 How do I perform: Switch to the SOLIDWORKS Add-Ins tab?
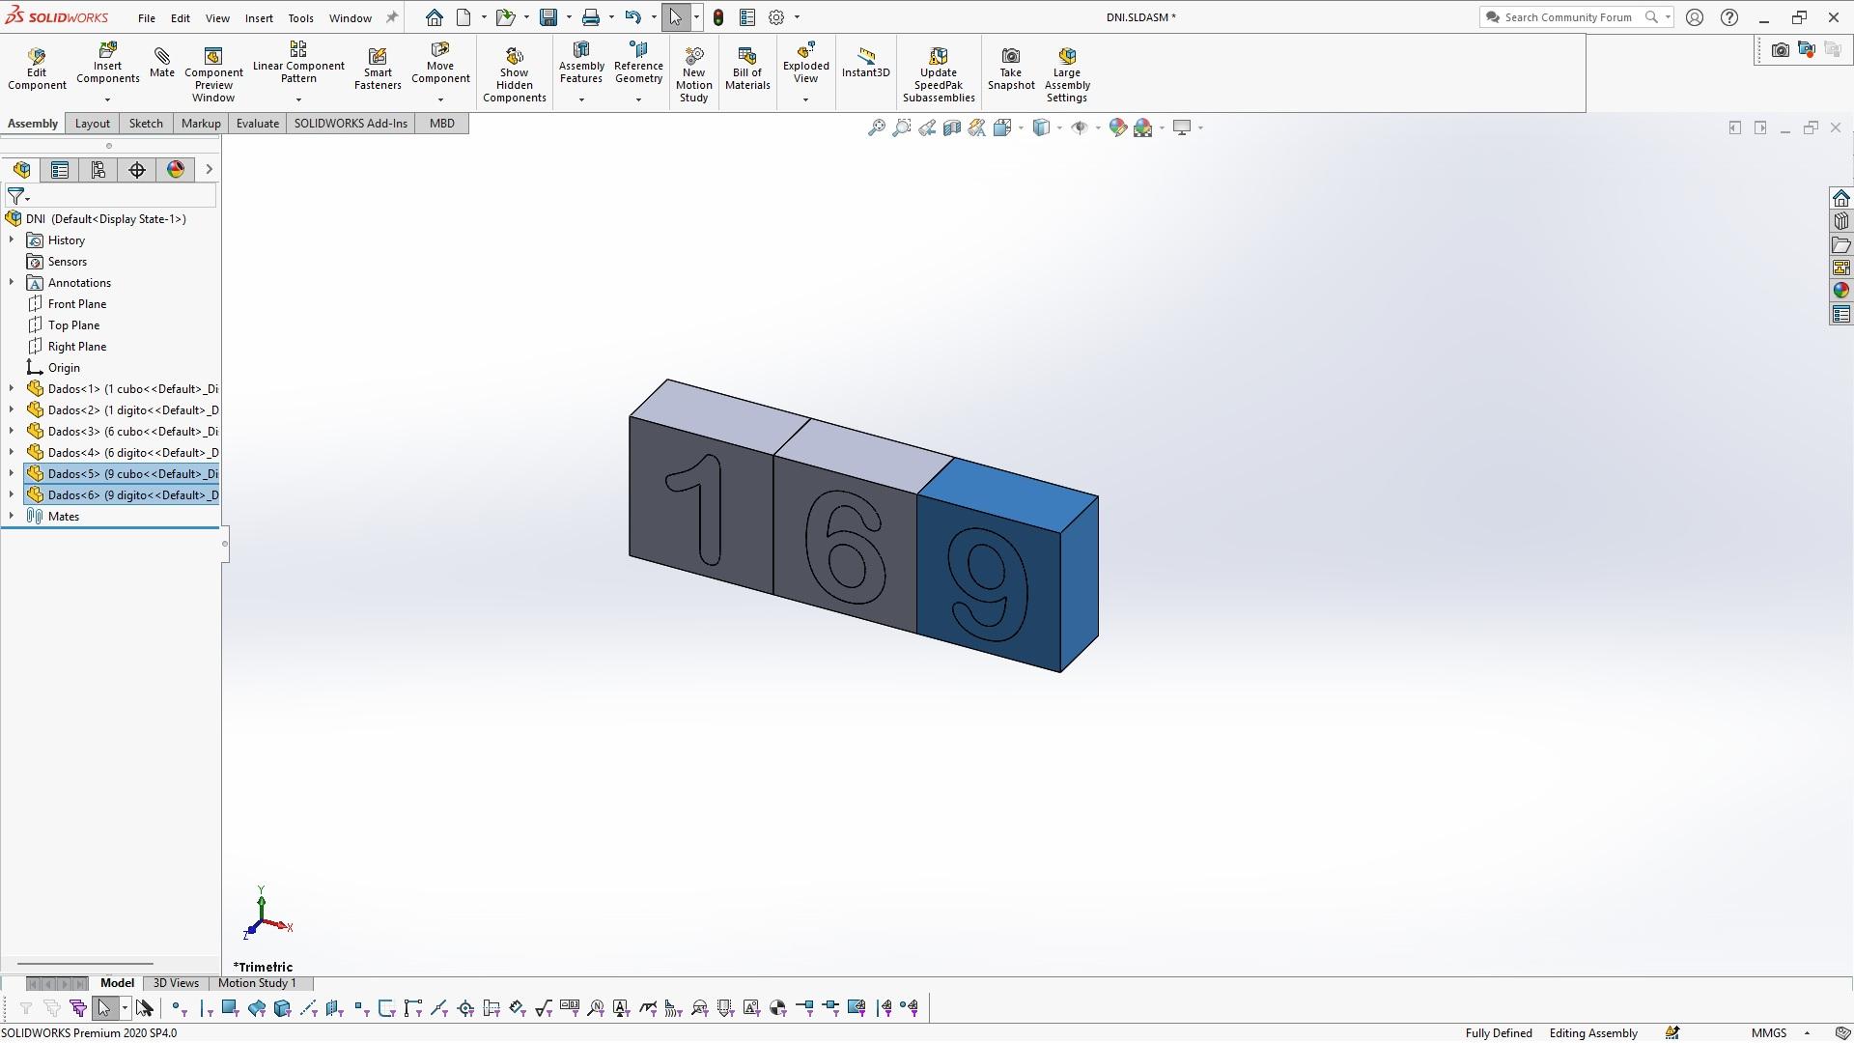pos(351,124)
